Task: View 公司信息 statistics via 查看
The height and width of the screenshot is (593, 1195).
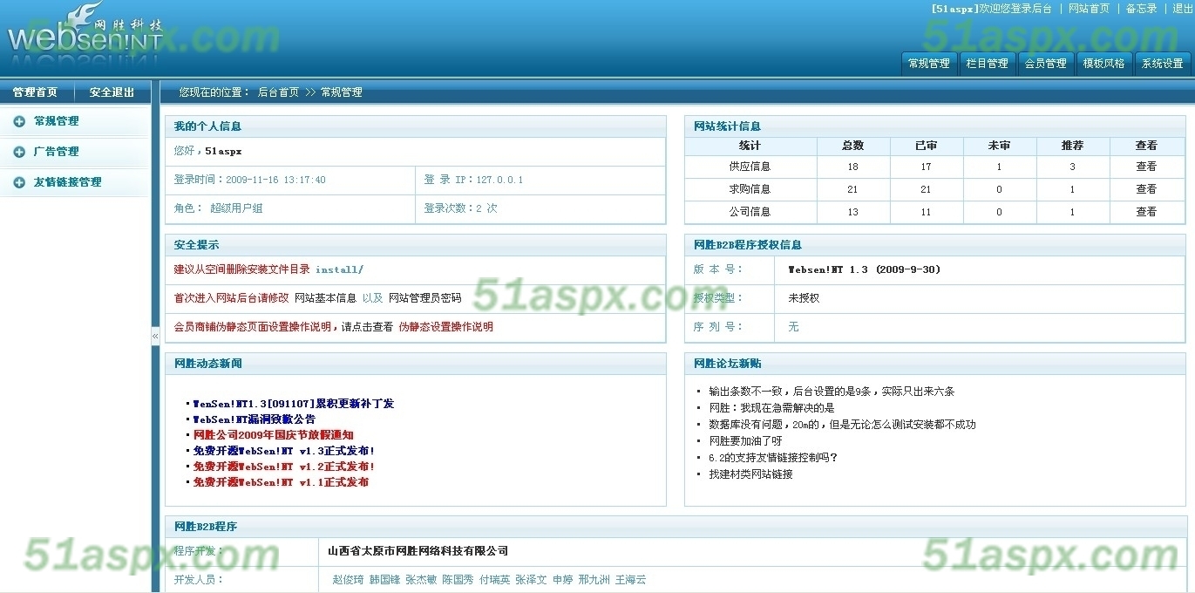Action: [x=1146, y=212]
